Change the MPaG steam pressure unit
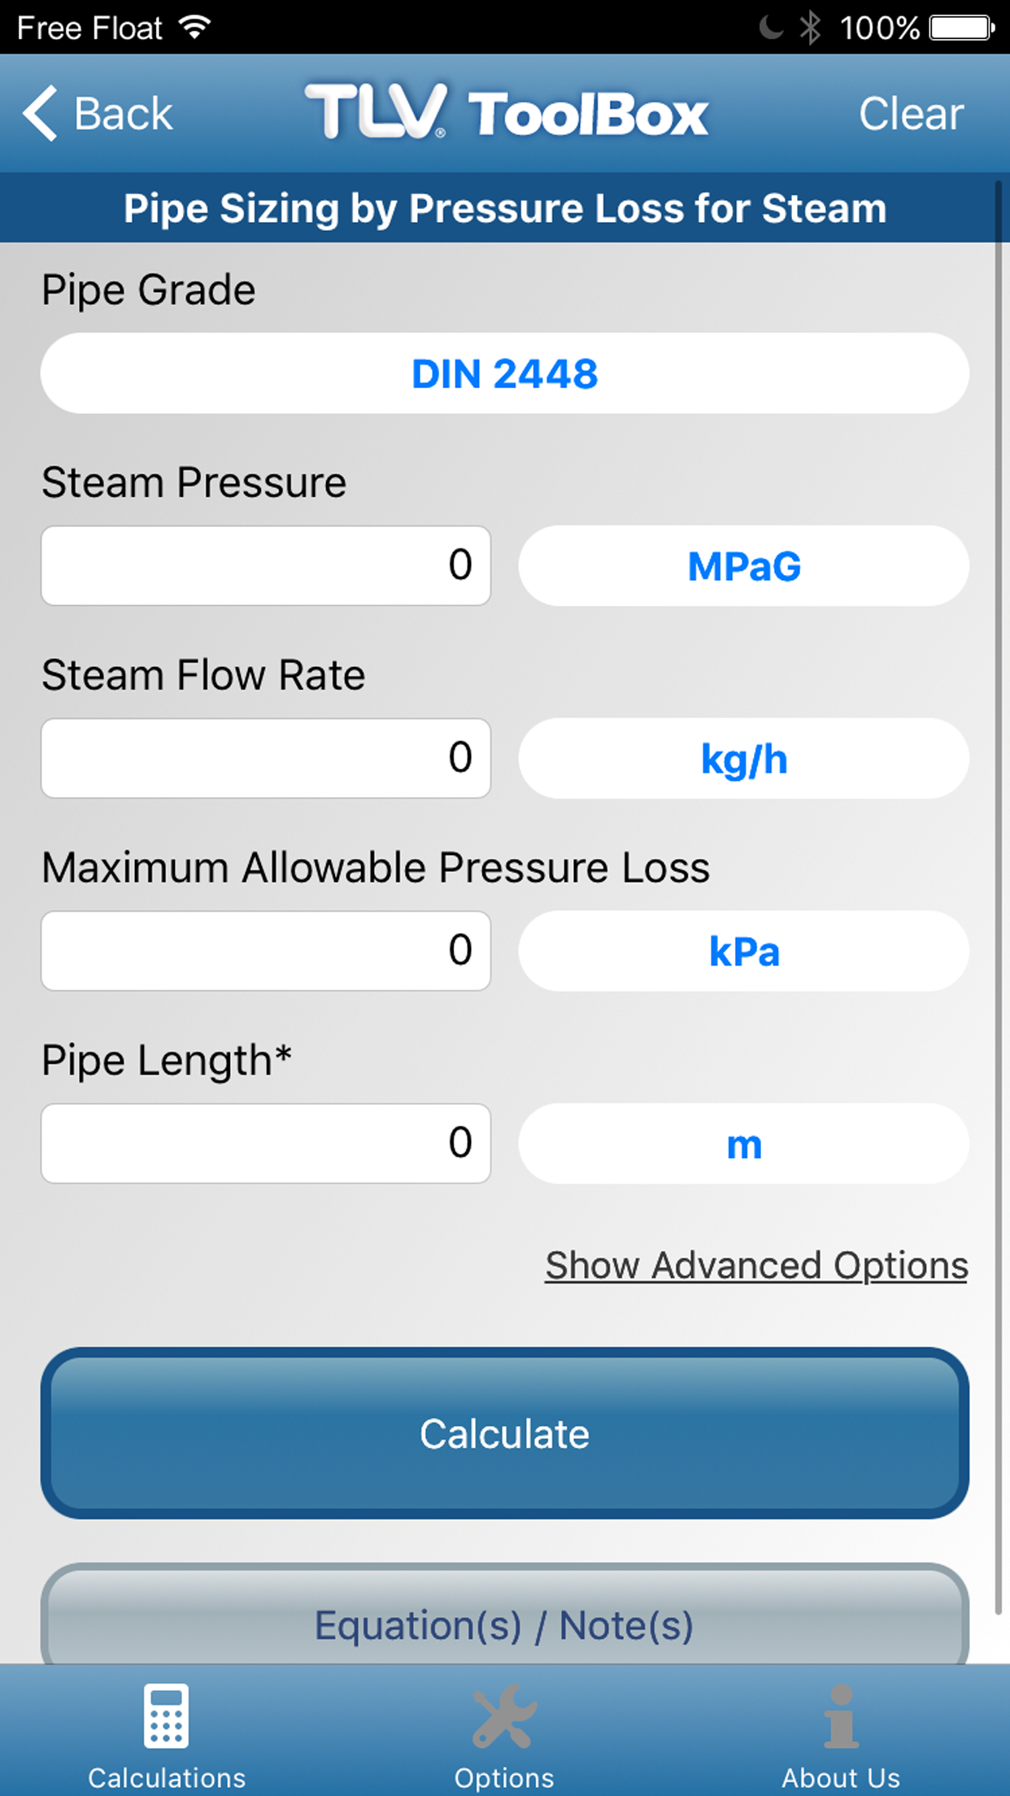This screenshot has width=1010, height=1796. [743, 566]
